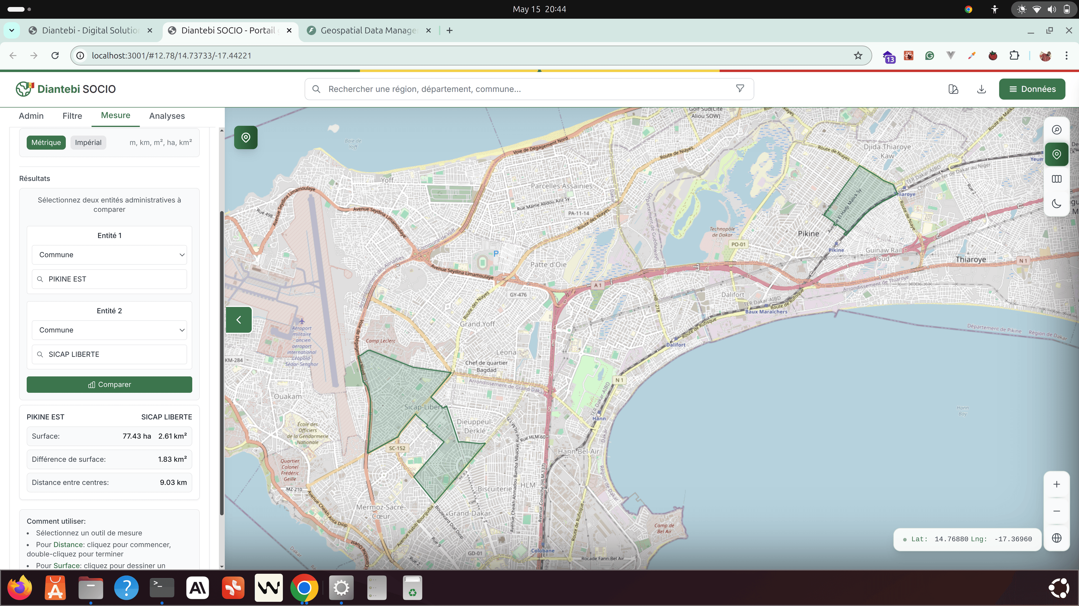Zoom out with the minus button
This screenshot has height=606, width=1079.
click(x=1057, y=511)
